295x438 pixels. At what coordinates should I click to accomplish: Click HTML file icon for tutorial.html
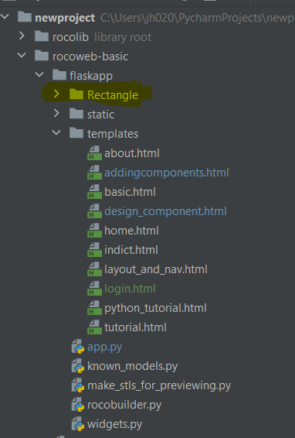pyautogui.click(x=94, y=327)
